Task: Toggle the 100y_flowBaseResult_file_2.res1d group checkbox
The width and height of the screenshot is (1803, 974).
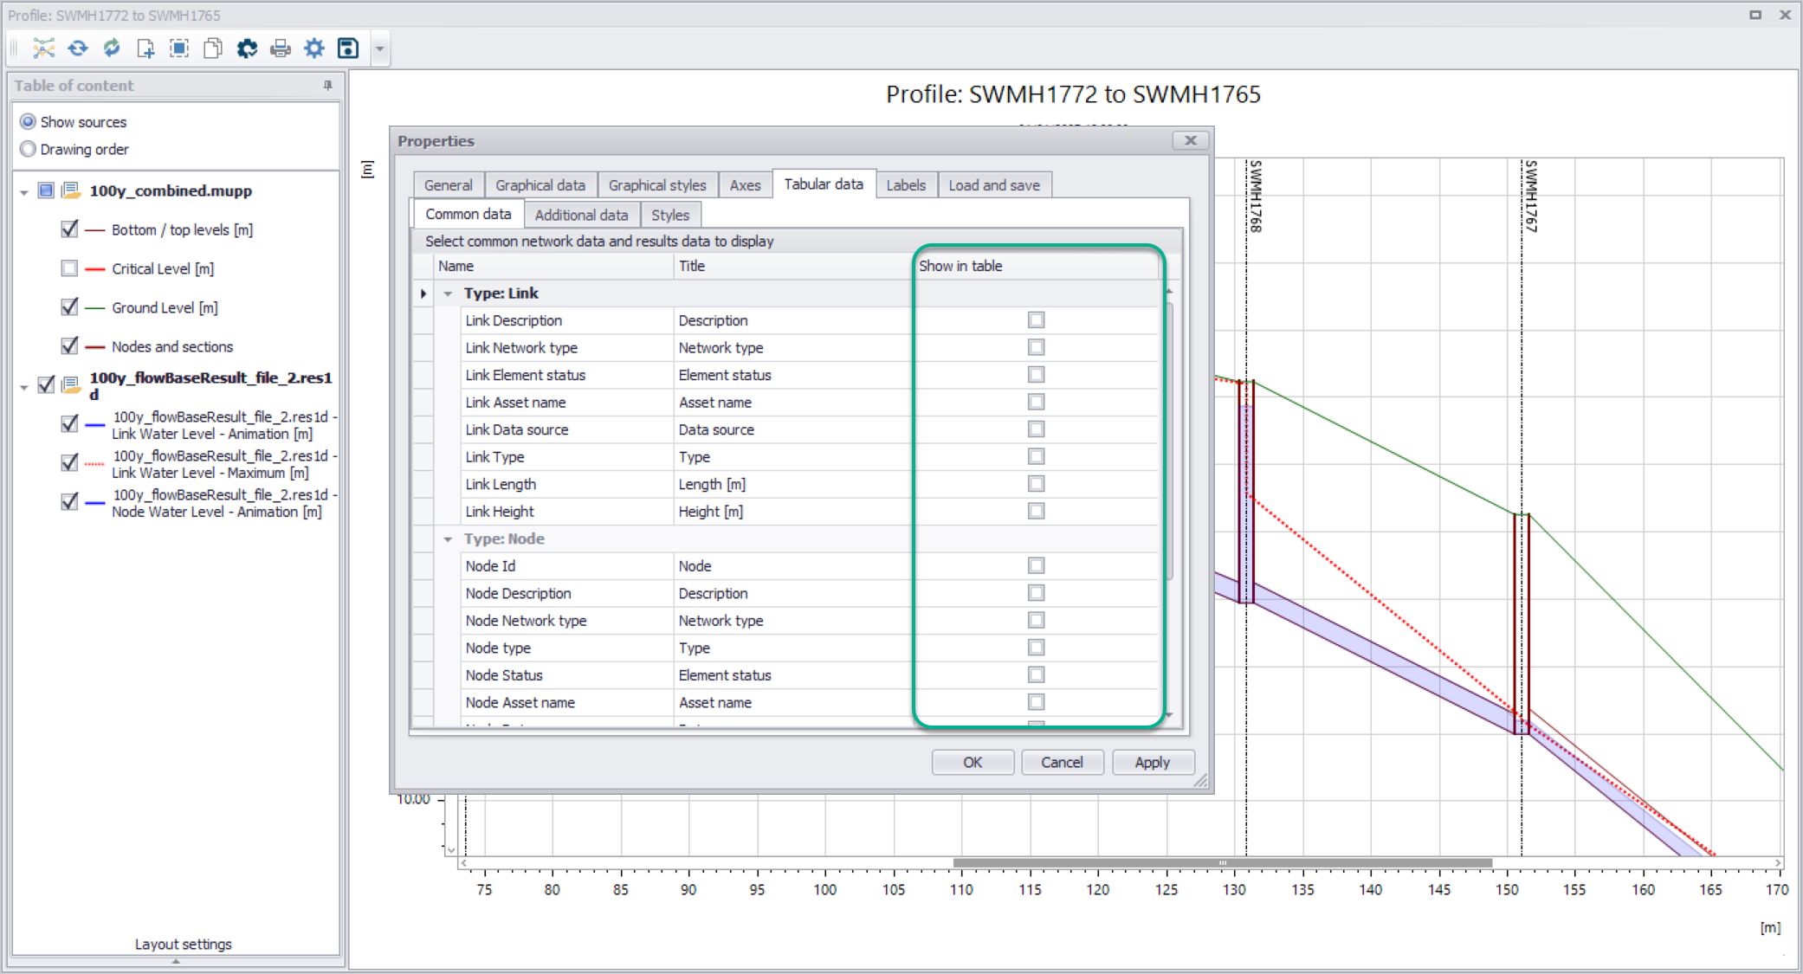Action: pos(47,384)
